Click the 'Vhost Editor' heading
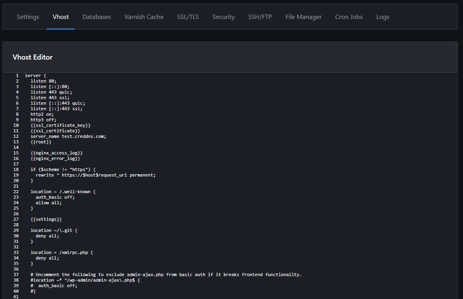Viewport: 463px width, 299px height. [x=32, y=57]
